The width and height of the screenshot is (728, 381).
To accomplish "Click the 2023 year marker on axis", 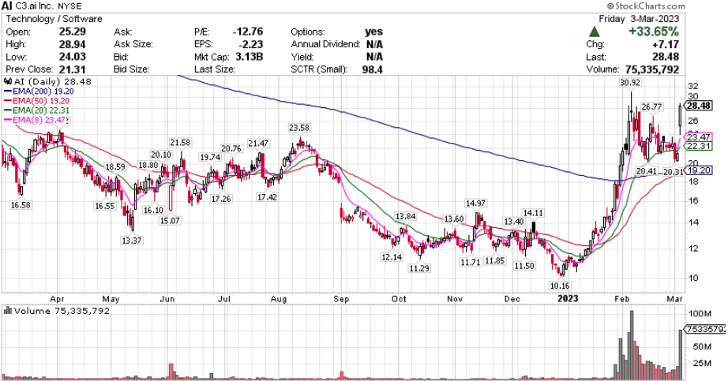I will (x=568, y=298).
